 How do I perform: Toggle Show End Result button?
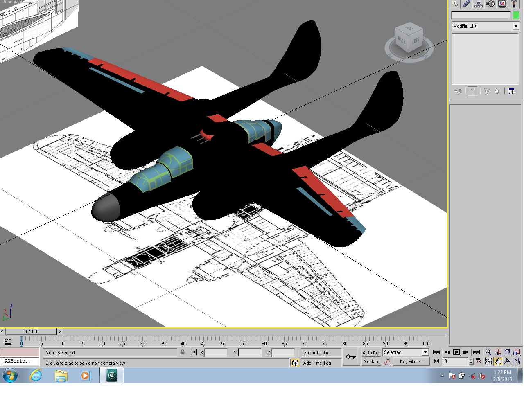coord(472,91)
